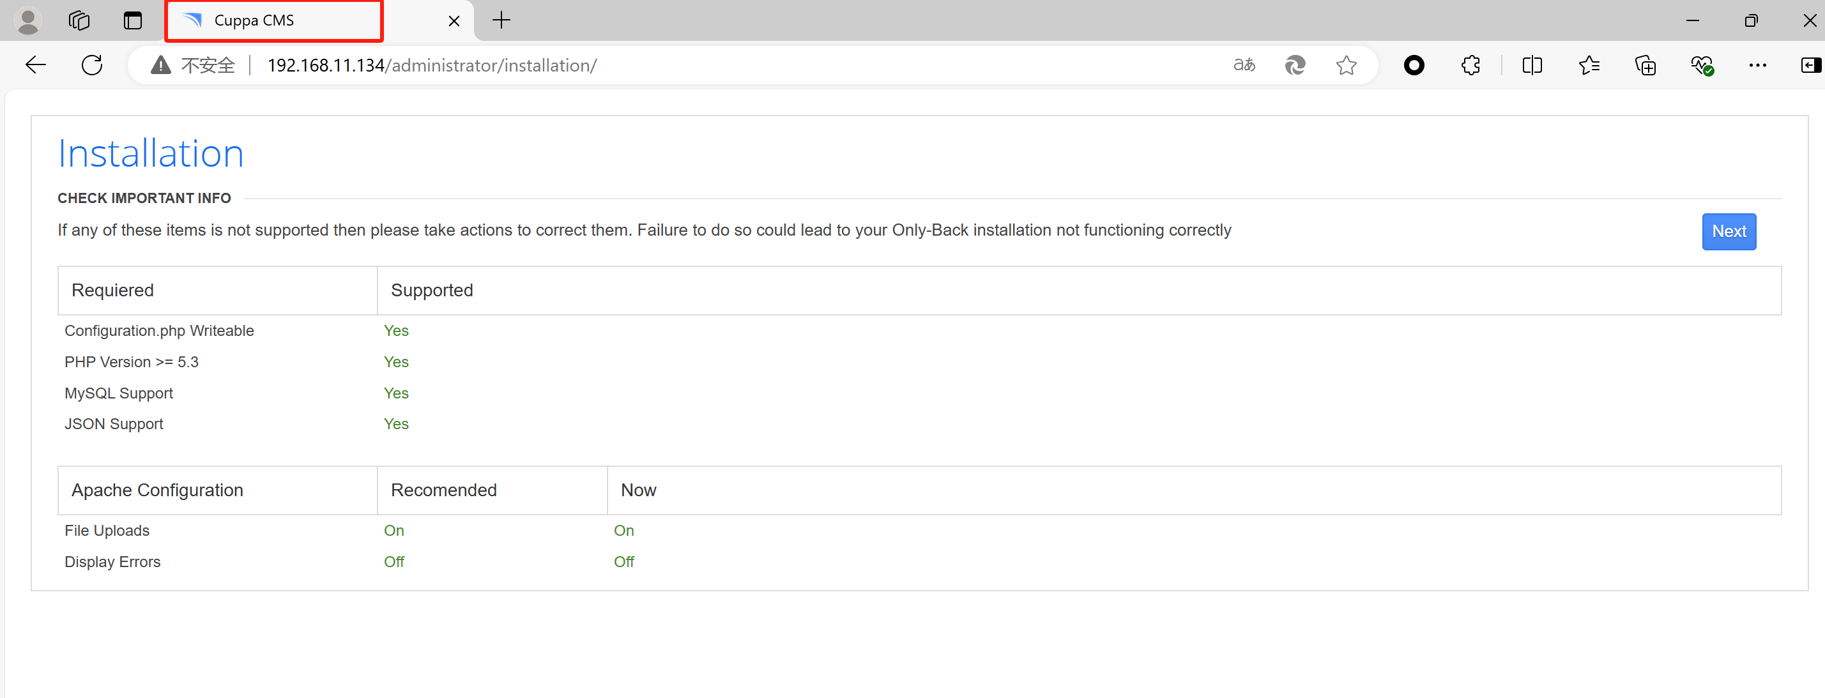Open Browser essentials heart icon

point(1702,65)
